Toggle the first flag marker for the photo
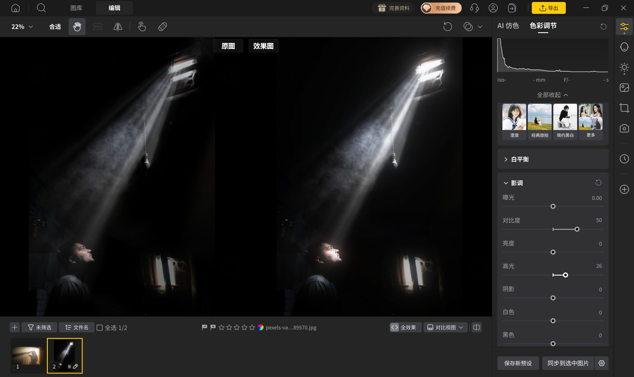This screenshot has height=377, width=634. point(204,327)
